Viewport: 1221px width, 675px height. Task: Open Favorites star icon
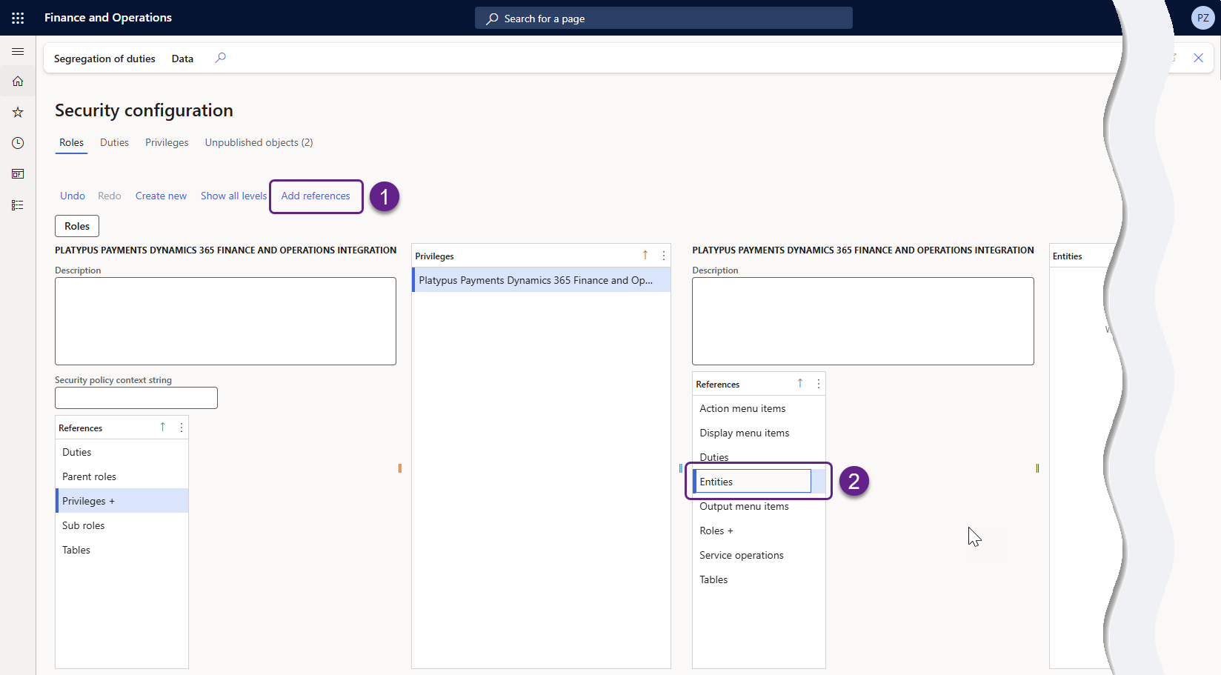(18, 113)
